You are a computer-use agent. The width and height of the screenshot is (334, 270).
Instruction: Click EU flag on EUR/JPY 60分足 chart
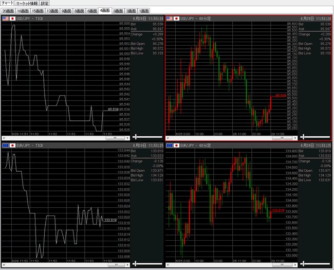pos(170,146)
